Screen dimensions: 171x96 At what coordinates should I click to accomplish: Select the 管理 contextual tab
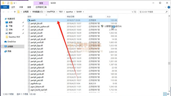click(41, 3)
